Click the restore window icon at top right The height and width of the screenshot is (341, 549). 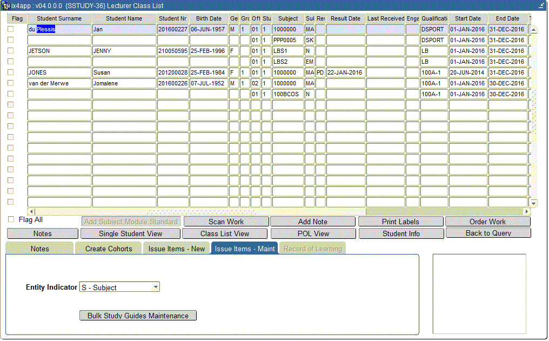tap(541, 5)
